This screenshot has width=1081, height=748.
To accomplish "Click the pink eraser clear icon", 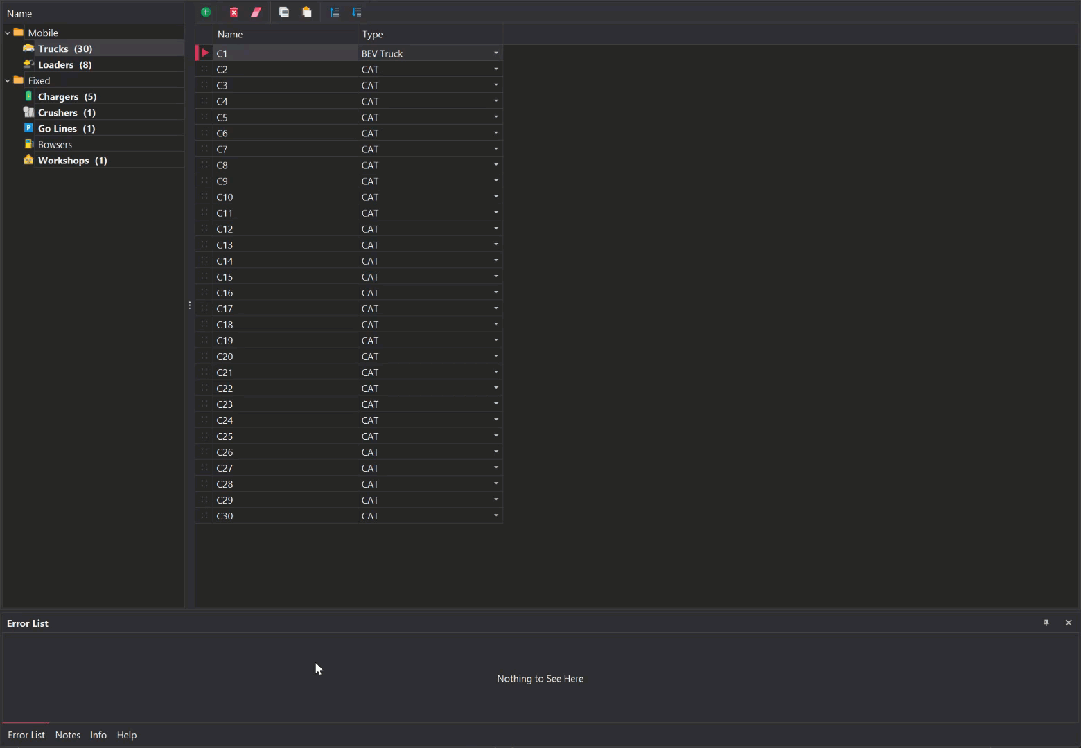I will [x=256, y=12].
